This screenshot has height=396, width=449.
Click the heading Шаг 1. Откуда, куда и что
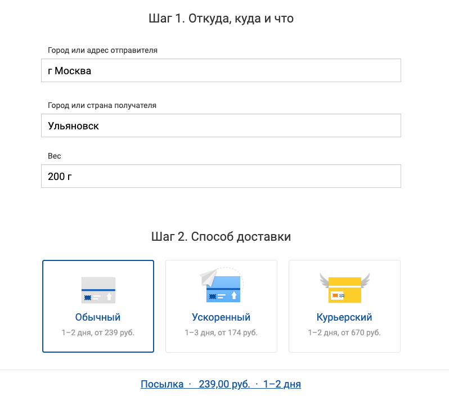click(x=221, y=19)
